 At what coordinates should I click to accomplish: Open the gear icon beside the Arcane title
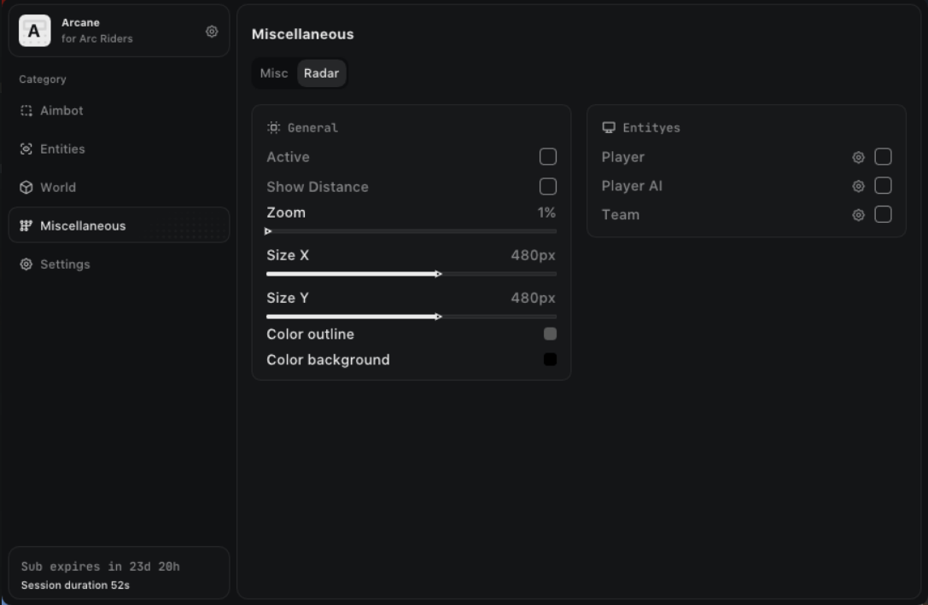[212, 32]
